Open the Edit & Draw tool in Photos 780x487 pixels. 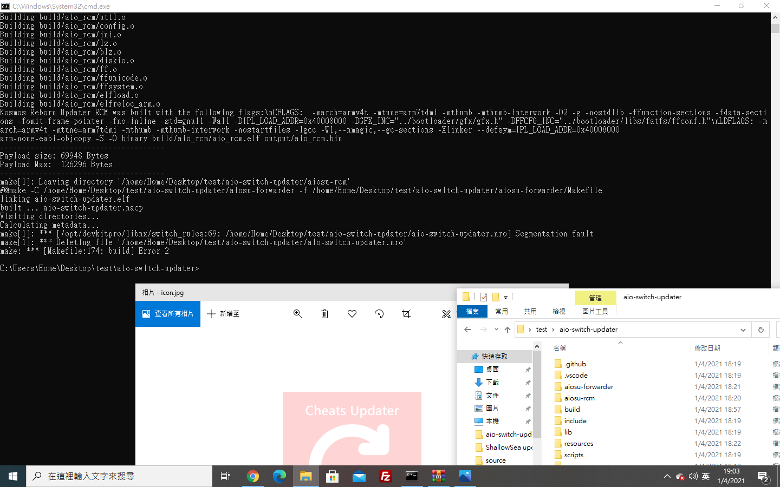[x=446, y=314]
